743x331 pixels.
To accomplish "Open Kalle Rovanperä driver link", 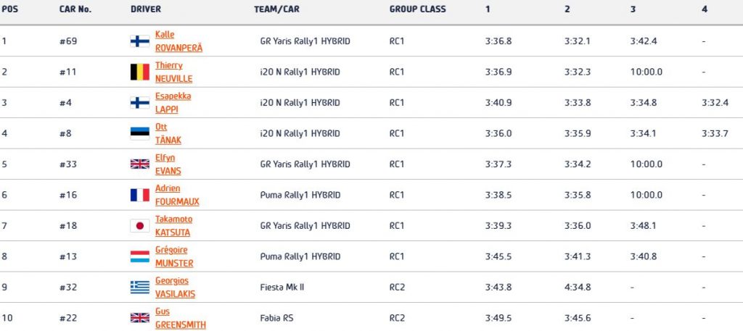I will click(178, 41).
